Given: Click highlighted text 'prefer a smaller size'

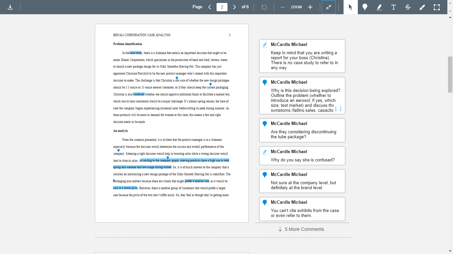Looking at the screenshot, I should [197, 181].
